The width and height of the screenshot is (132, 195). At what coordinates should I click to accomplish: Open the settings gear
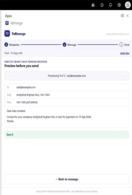[119, 5]
